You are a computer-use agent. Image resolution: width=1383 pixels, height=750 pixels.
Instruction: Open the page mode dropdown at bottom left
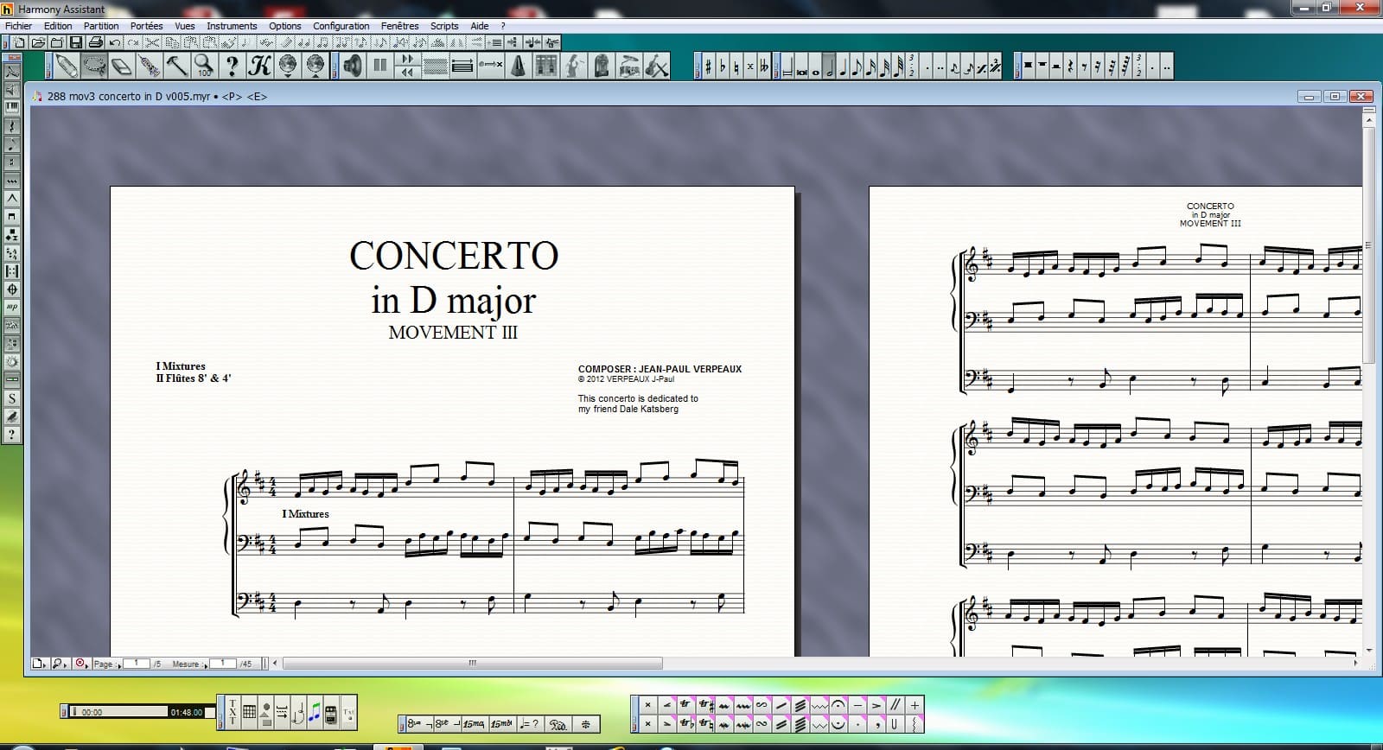(40, 664)
